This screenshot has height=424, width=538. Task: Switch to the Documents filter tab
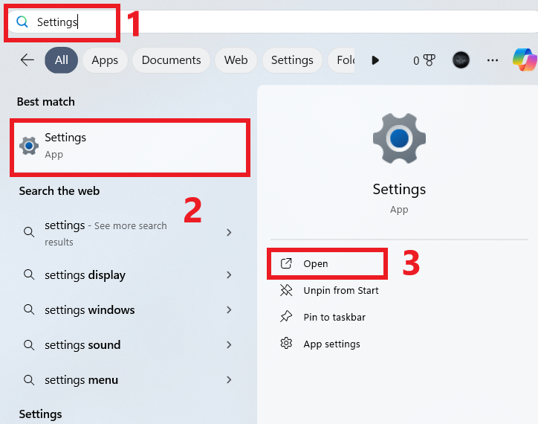(171, 60)
